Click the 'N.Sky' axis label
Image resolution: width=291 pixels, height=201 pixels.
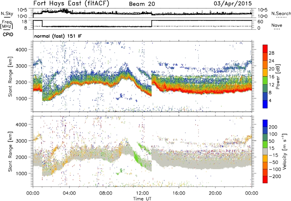click(7, 13)
